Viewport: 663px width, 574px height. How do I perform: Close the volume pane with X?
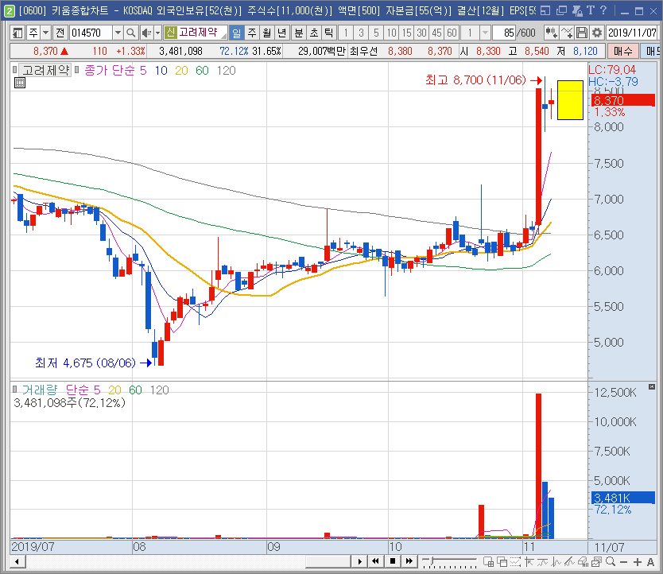[652, 387]
